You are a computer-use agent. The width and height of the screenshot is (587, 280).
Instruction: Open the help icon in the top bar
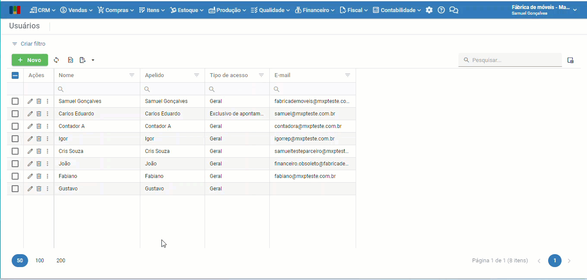point(441,9)
